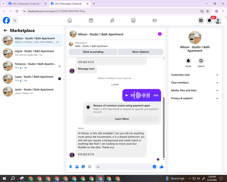The height and width of the screenshot is (182, 227).
Task: Open the taskbar volume icon
Action: coord(198,178)
